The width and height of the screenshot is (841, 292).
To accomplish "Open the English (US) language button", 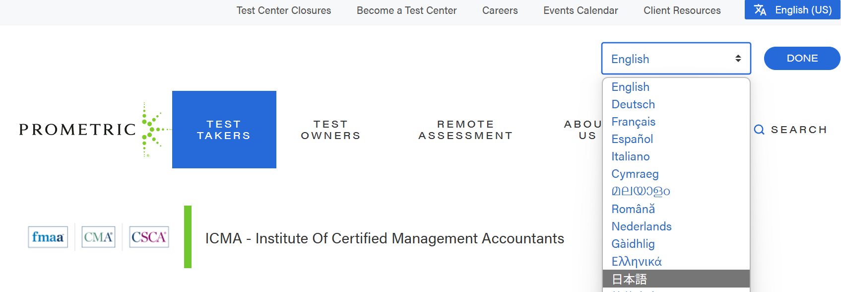I will 792,10.
